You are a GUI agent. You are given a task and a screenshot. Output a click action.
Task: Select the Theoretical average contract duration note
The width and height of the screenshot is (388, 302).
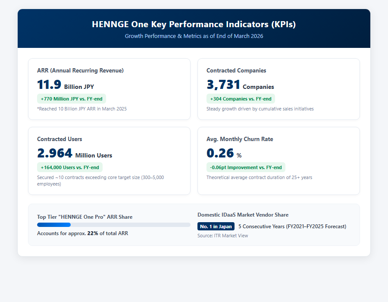pos(260,177)
